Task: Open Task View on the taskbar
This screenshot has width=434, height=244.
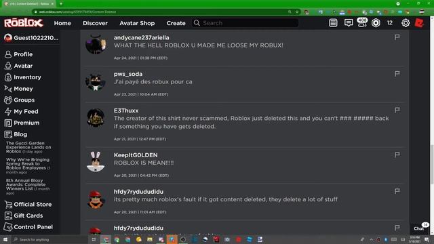Action: pos(94,239)
